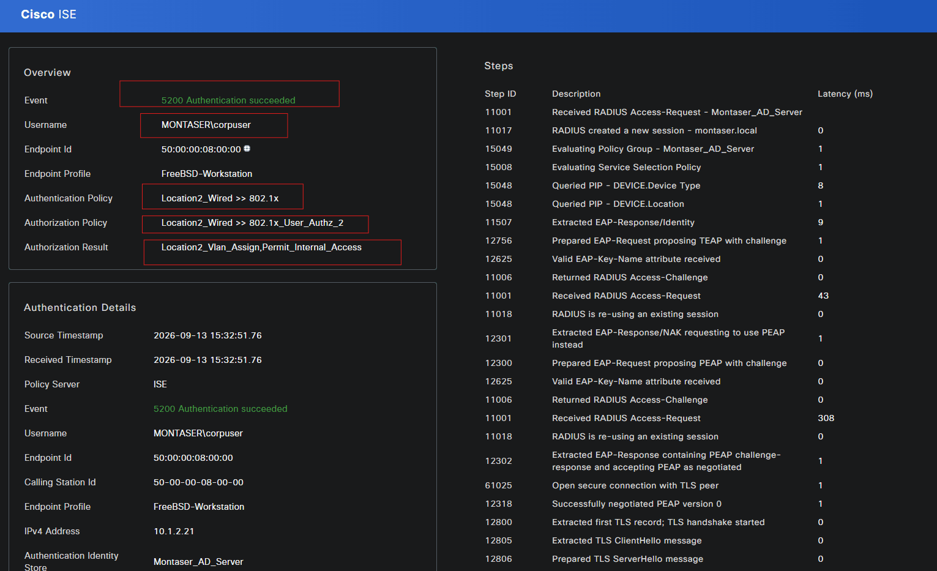Select Step ID 11507

[498, 222]
